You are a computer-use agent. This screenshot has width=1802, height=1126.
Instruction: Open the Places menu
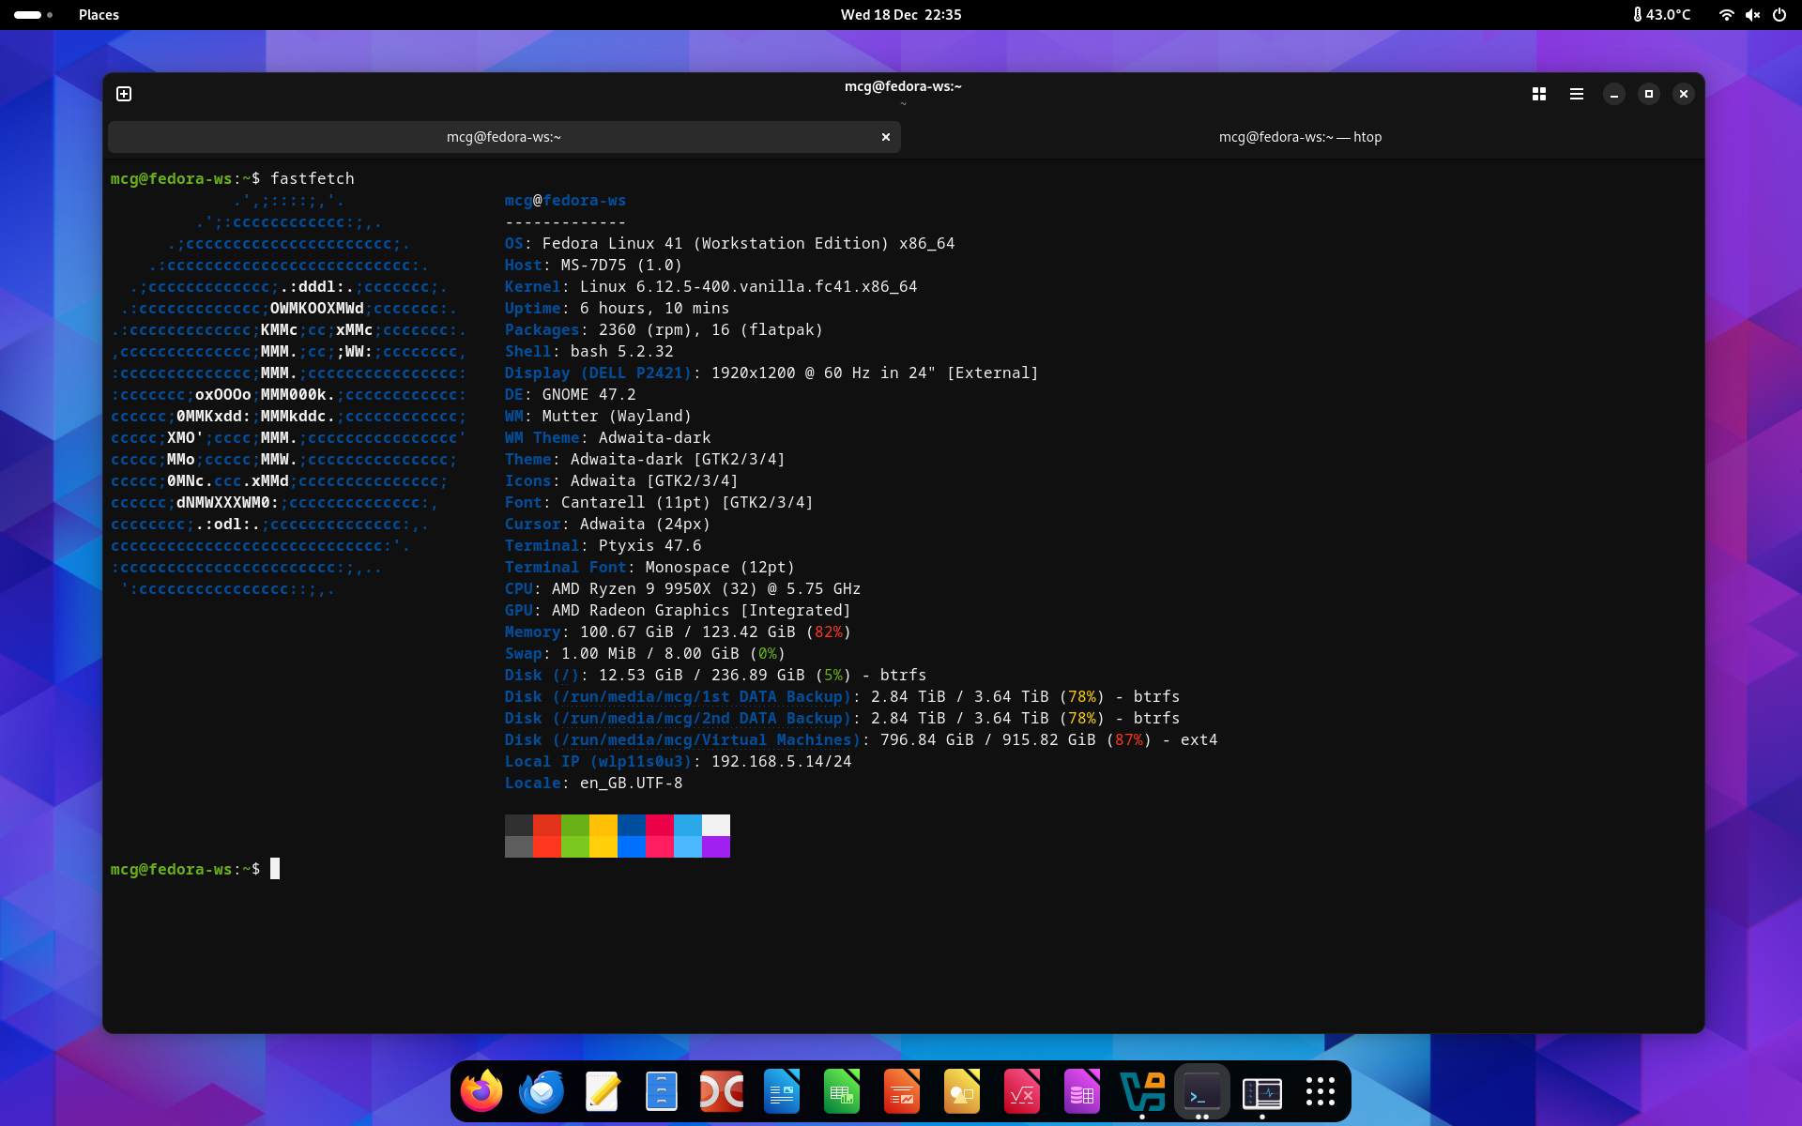(99, 15)
